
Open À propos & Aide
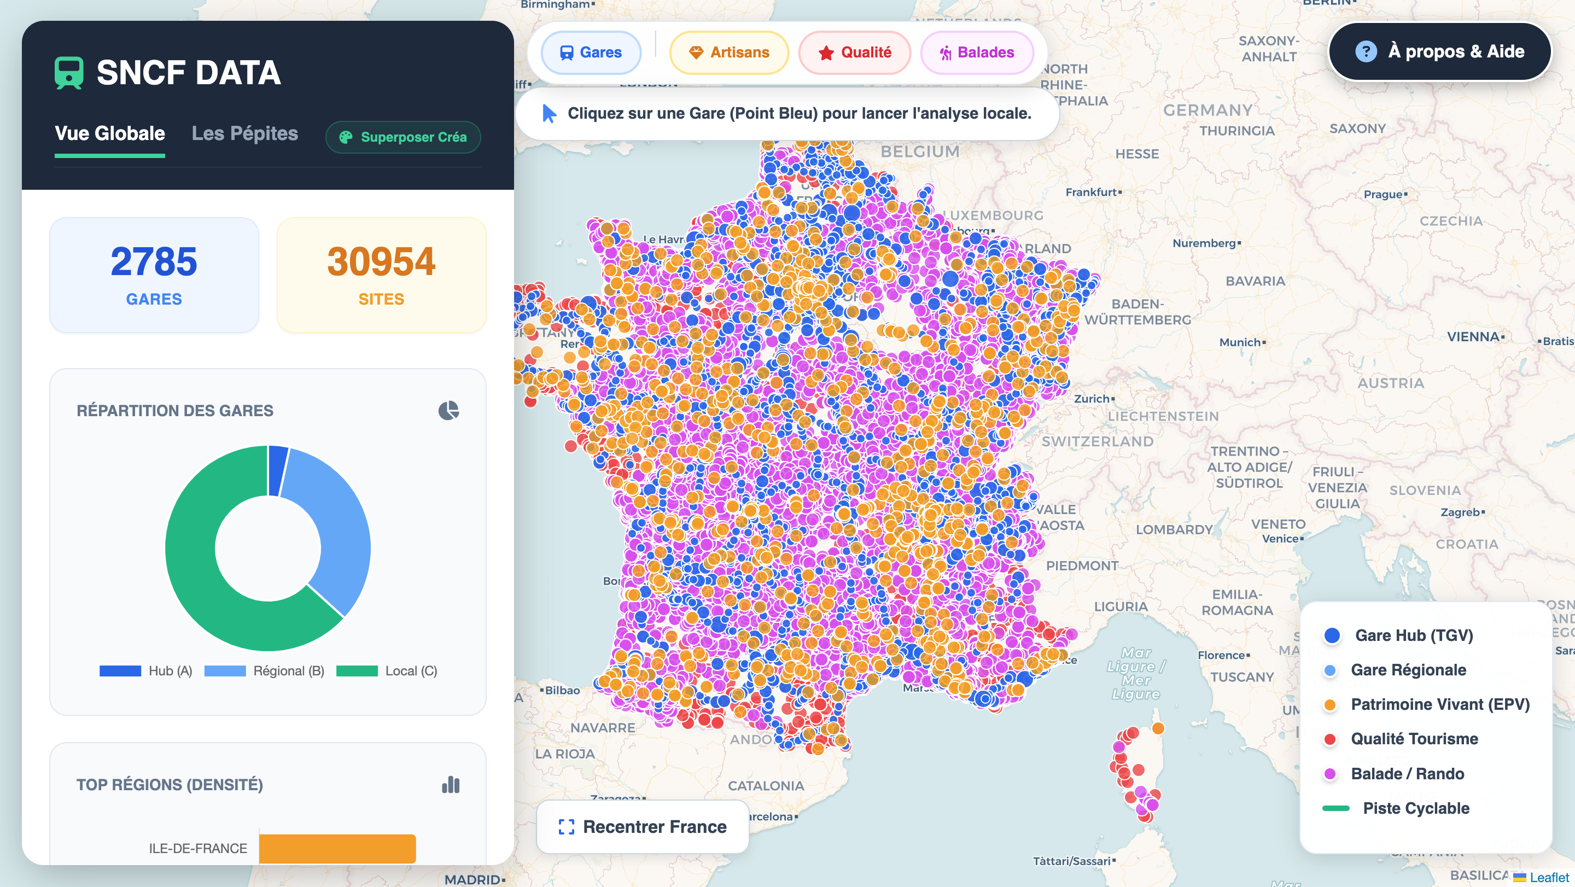click(x=1440, y=51)
